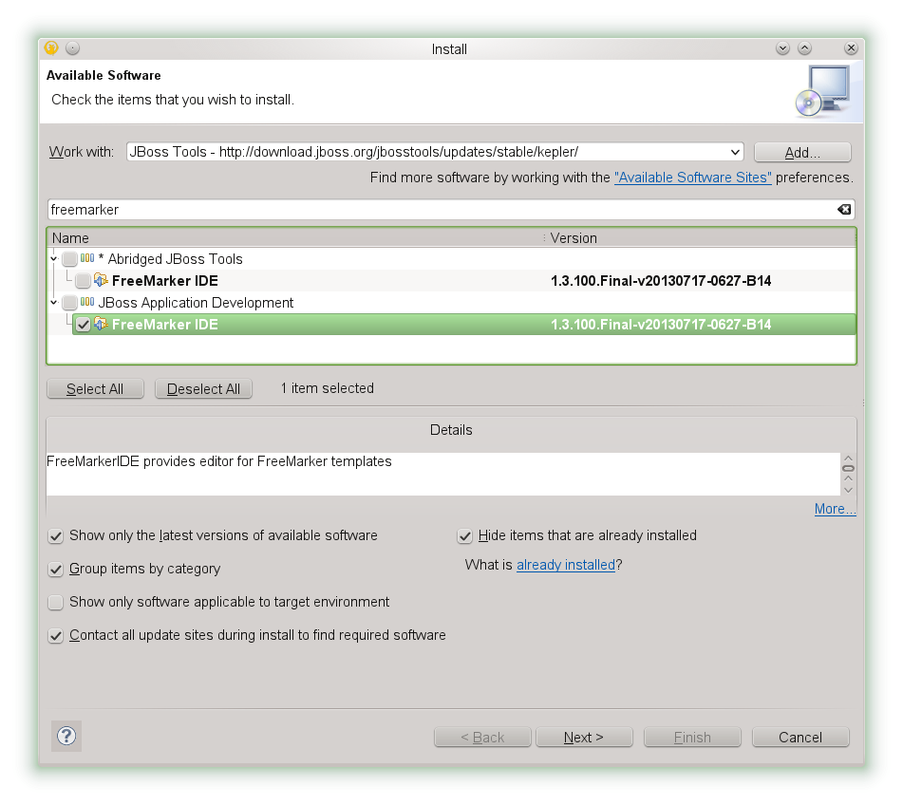Toggle Group items by category
The image size is (903, 805).
click(x=56, y=570)
